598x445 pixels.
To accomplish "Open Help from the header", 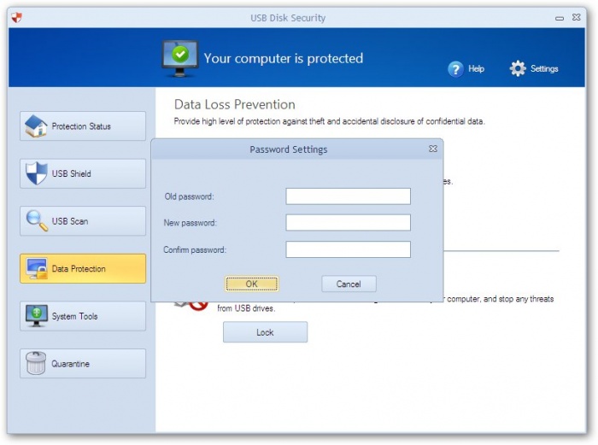I will [x=466, y=69].
